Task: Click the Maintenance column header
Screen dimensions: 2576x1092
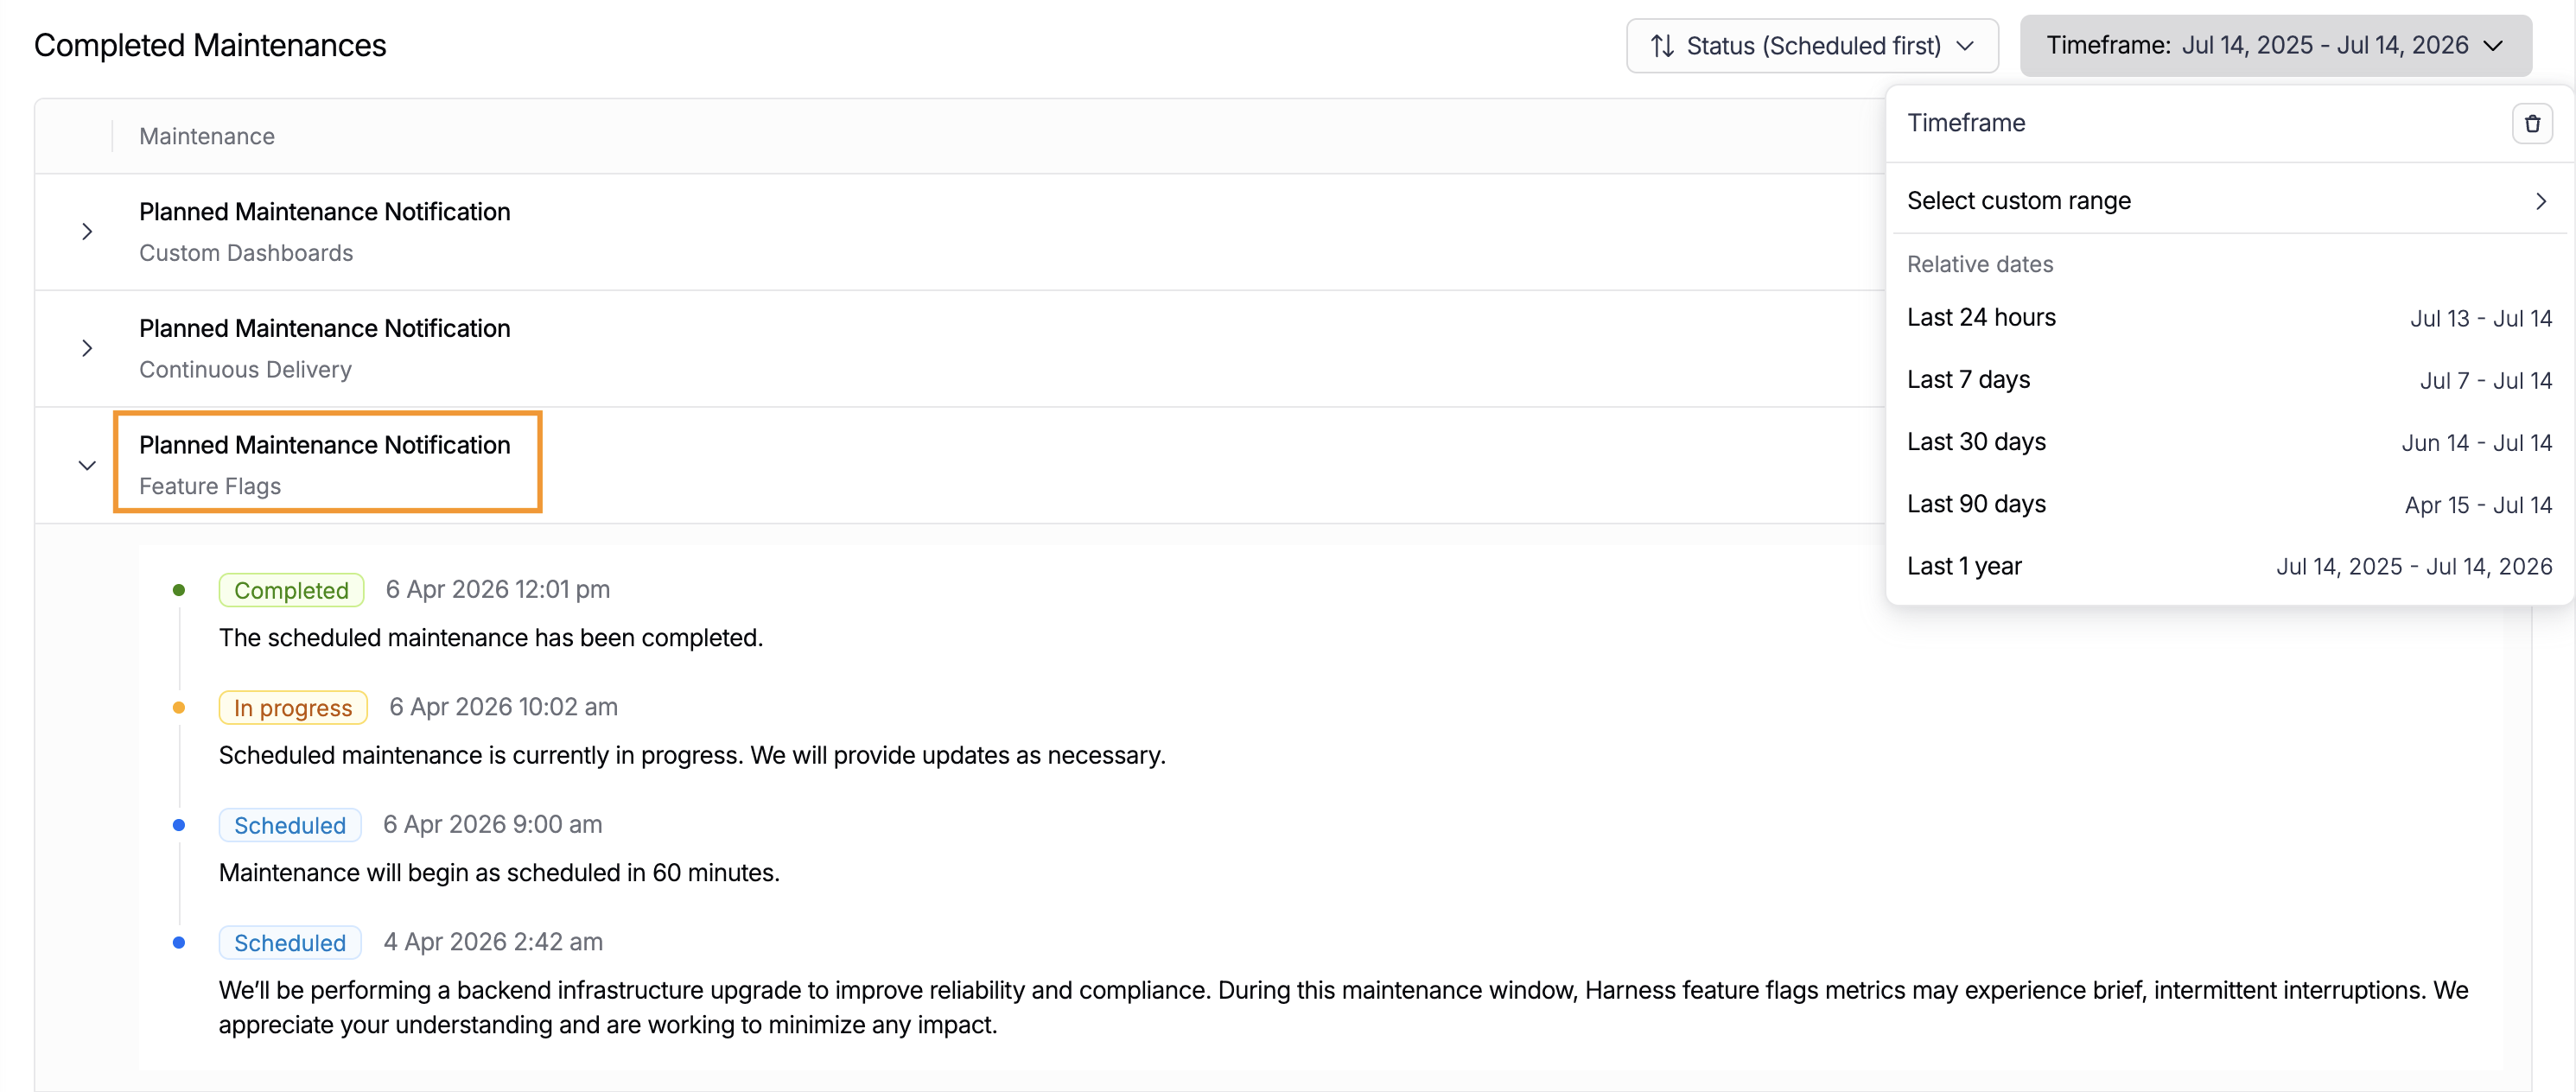Action: (x=207, y=136)
